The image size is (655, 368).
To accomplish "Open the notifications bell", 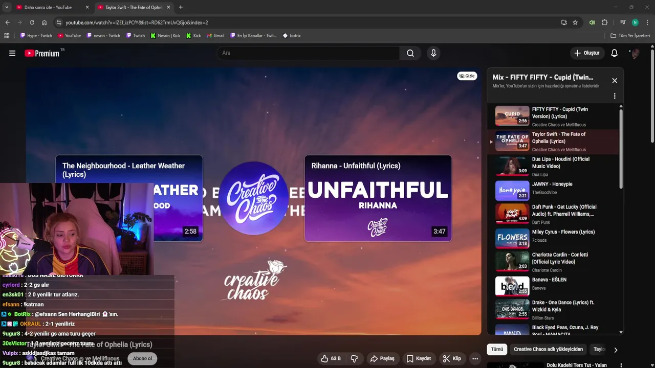I will (615, 53).
